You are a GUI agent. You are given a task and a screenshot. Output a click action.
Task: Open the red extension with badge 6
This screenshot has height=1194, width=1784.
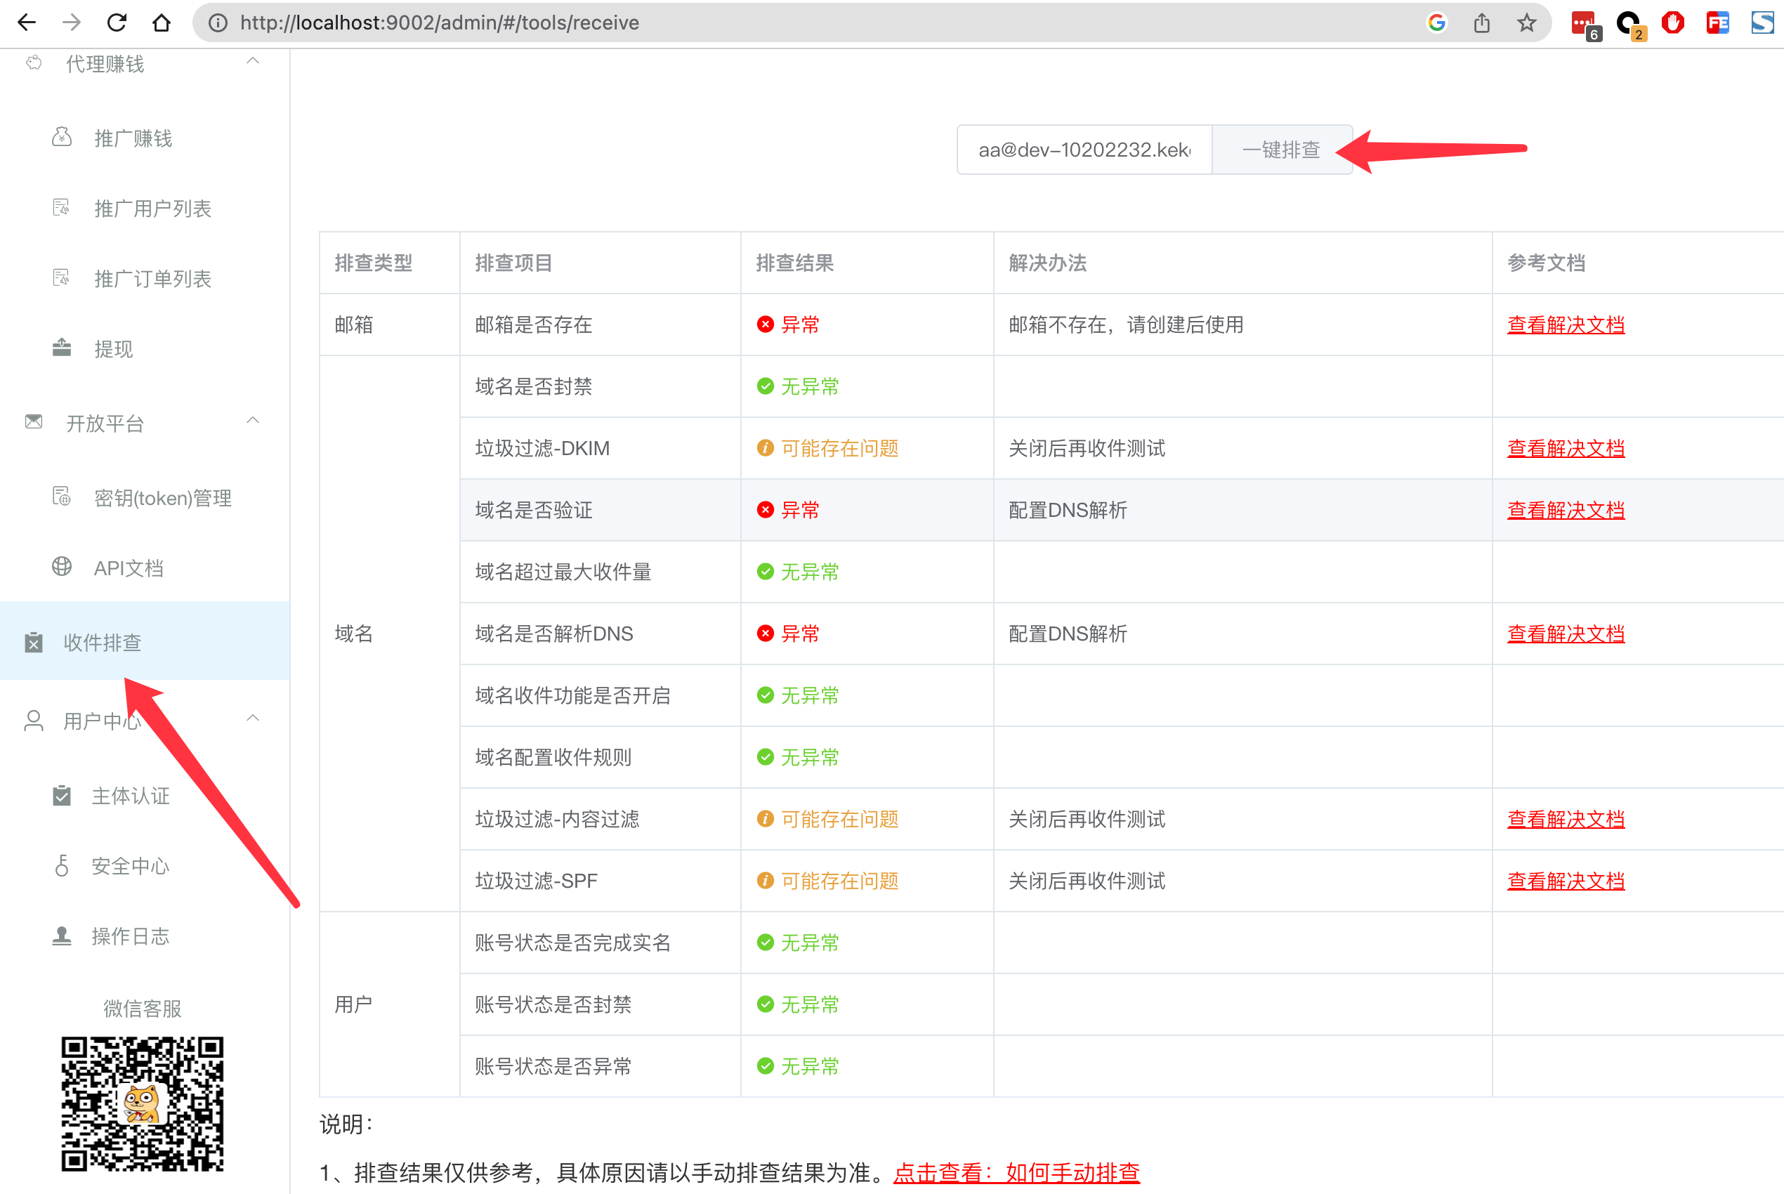(x=1585, y=25)
